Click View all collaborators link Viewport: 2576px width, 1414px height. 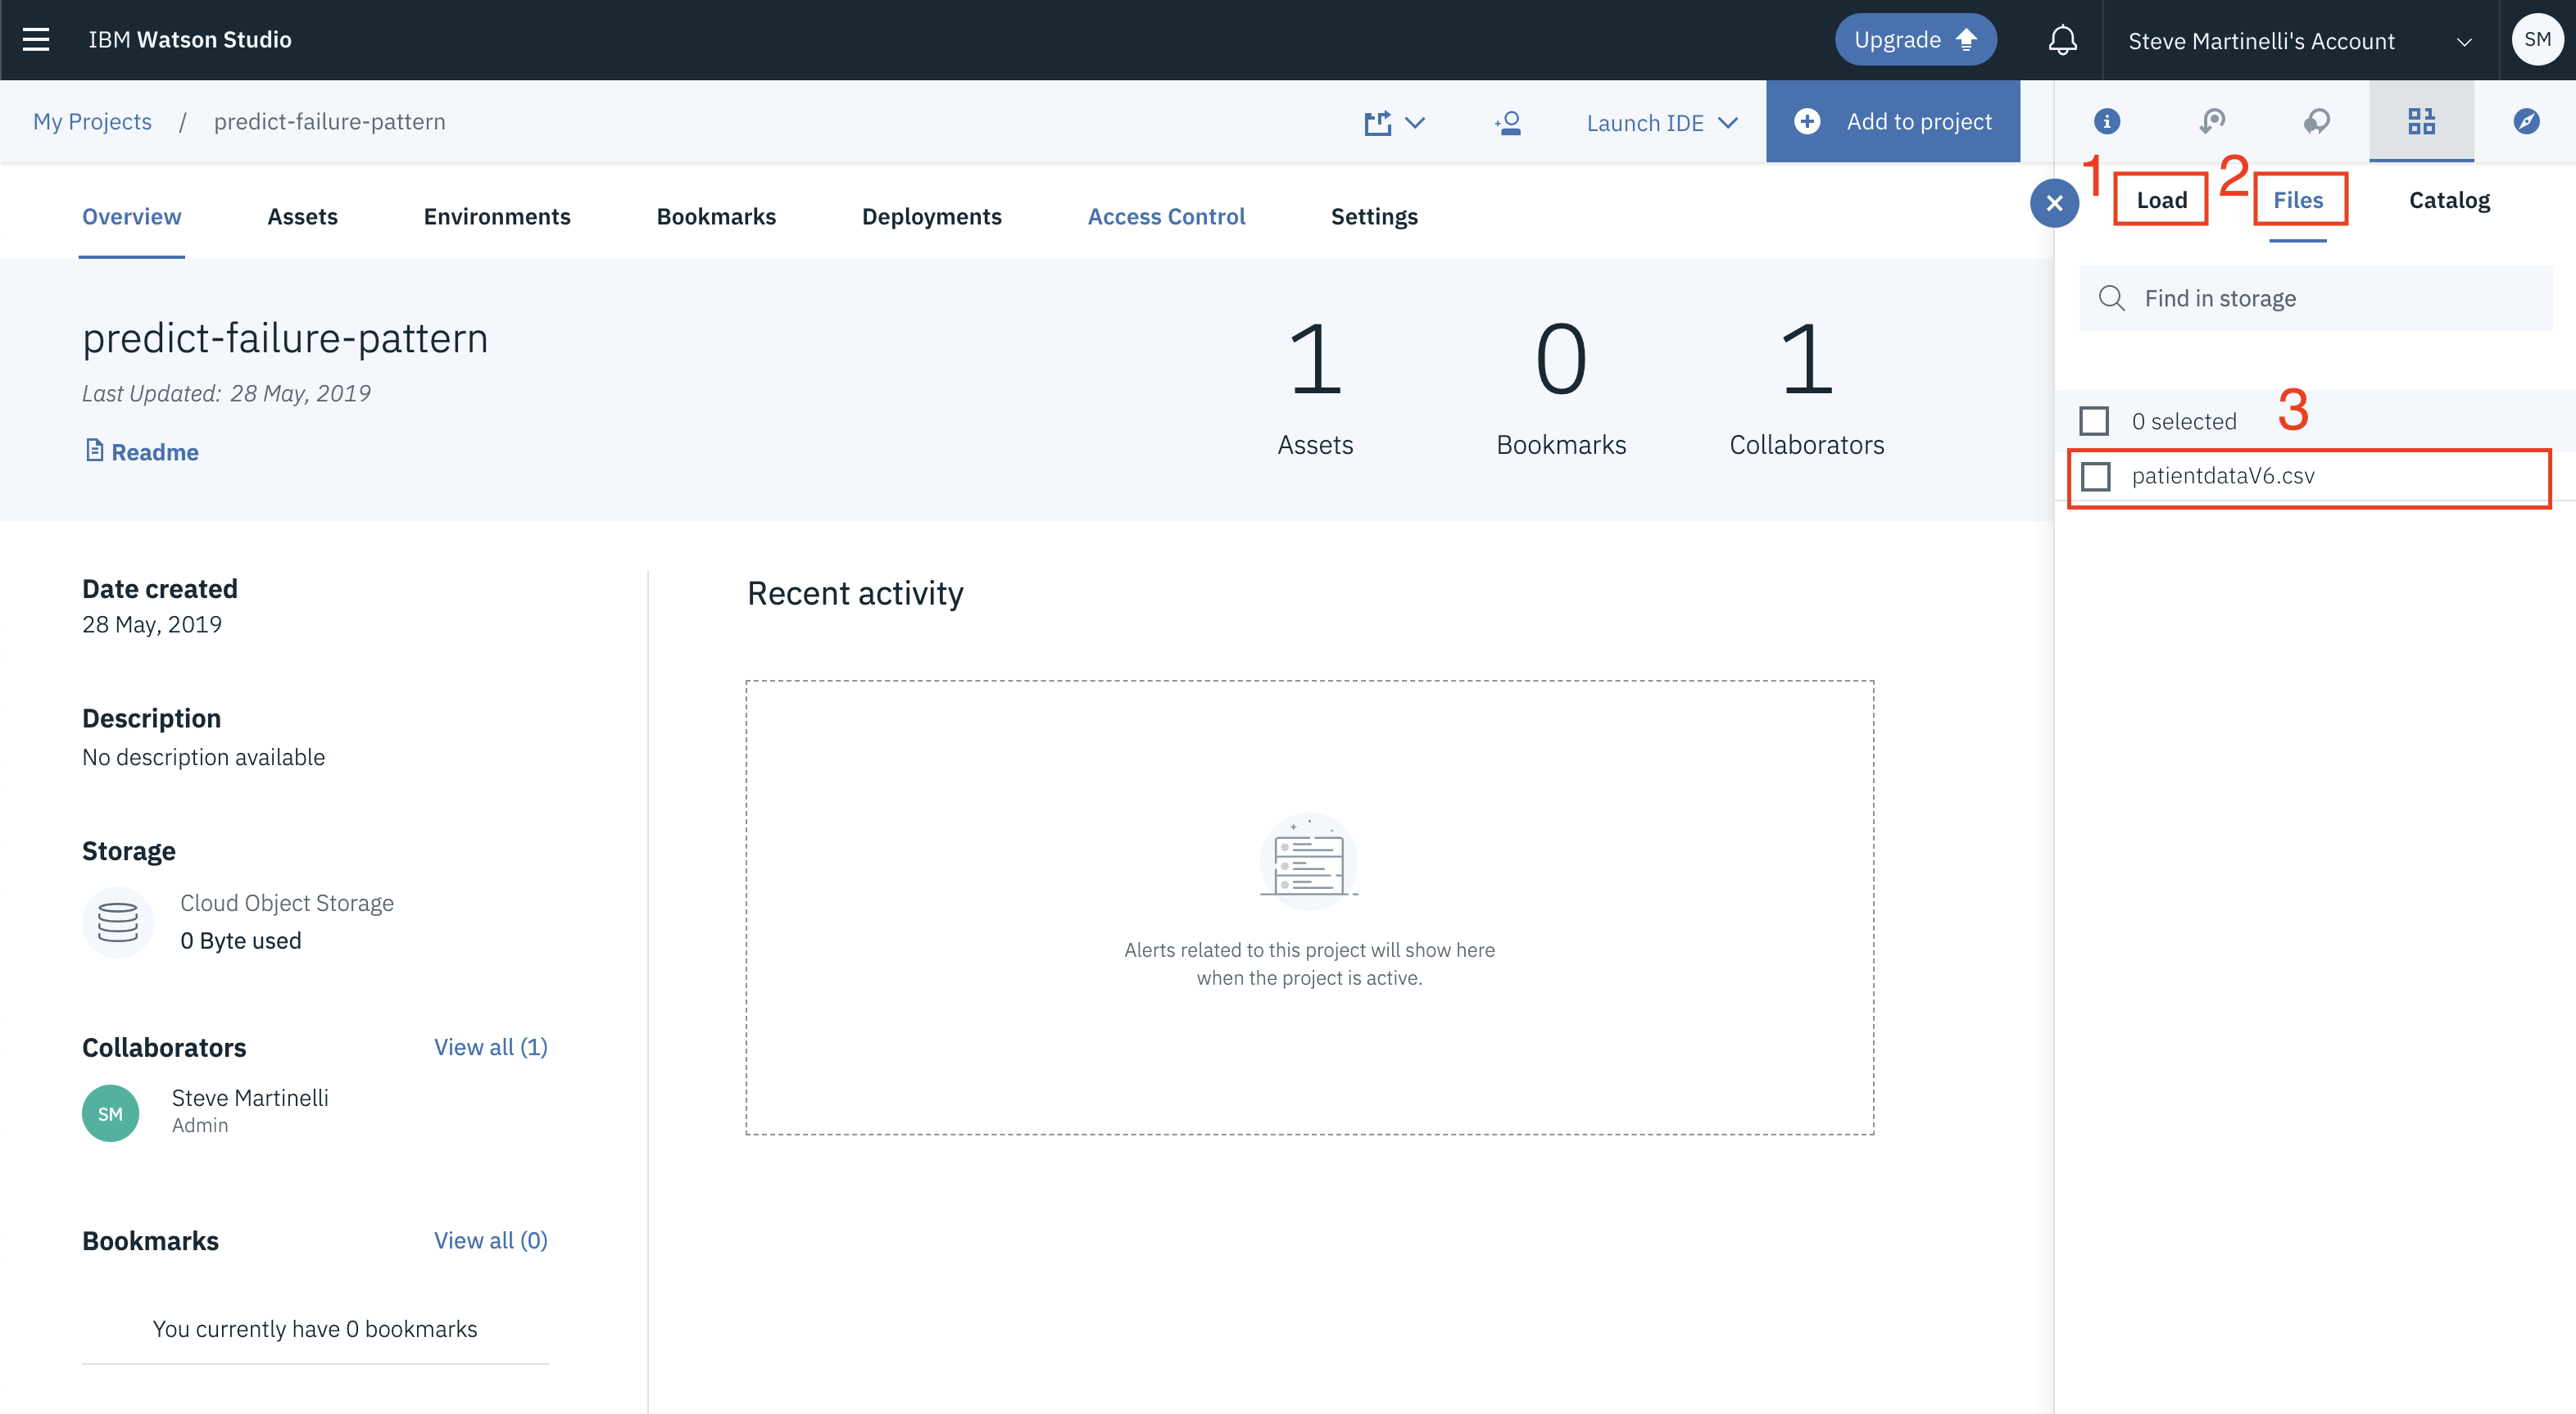(x=490, y=1047)
